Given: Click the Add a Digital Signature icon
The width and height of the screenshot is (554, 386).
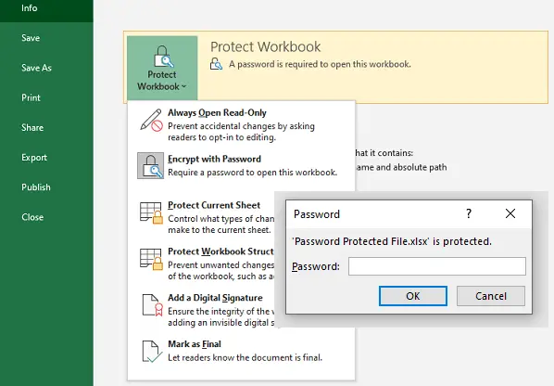Looking at the screenshot, I should (x=152, y=305).
